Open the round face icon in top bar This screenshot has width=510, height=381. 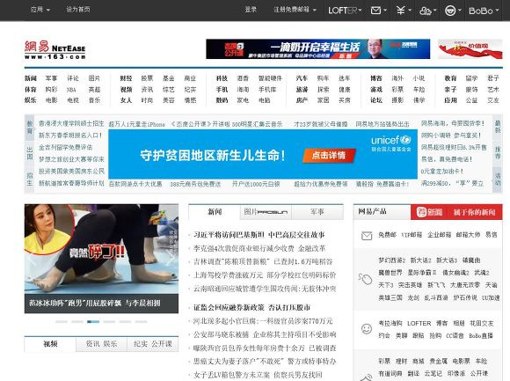pos(450,11)
